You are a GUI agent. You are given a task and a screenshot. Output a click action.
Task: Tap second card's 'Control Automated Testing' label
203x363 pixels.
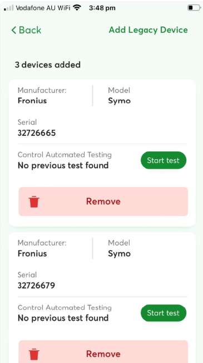pyautogui.click(x=65, y=307)
